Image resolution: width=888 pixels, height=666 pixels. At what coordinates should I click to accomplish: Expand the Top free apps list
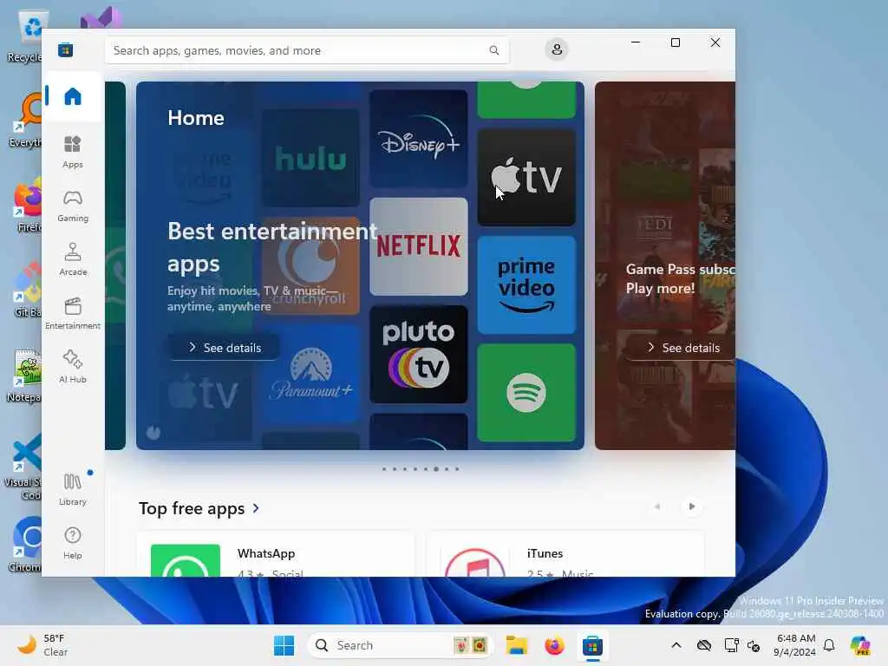pyautogui.click(x=199, y=508)
